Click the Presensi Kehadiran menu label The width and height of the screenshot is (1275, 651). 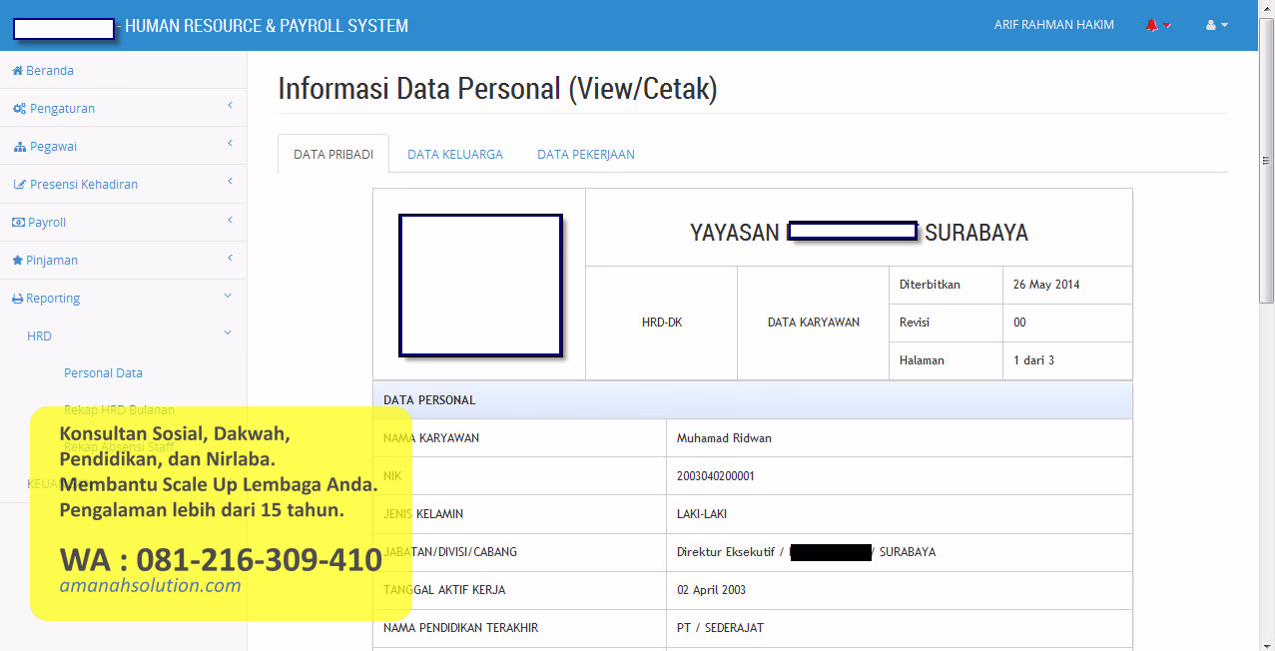click(84, 185)
